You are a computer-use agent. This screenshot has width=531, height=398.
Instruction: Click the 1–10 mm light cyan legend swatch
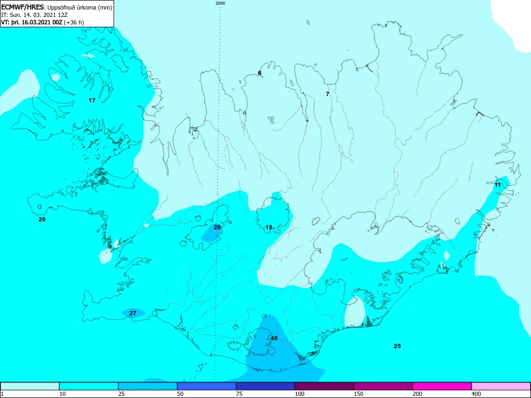30,386
